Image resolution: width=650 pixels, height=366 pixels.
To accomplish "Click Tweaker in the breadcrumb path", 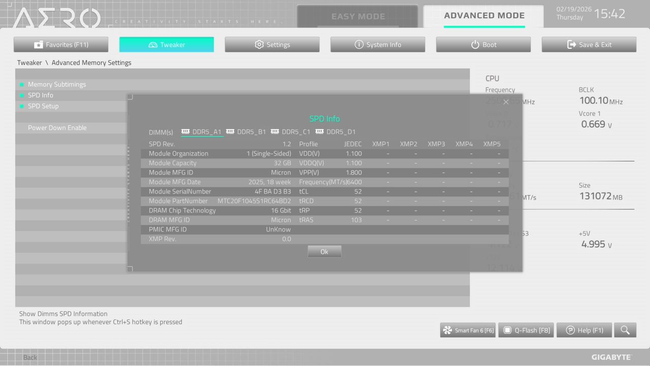I will [x=29, y=63].
